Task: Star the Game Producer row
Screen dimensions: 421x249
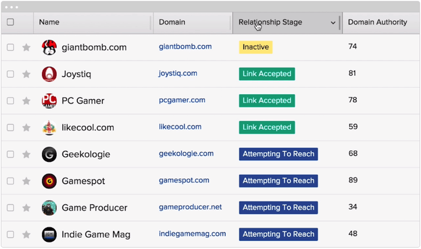Action: [x=26, y=207]
